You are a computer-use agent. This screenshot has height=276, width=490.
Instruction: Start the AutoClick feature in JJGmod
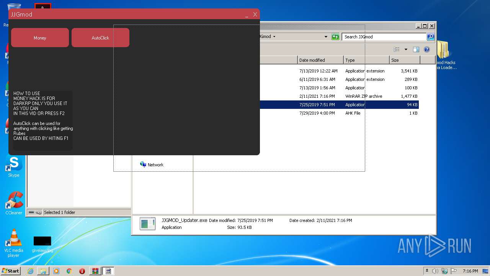tap(100, 38)
